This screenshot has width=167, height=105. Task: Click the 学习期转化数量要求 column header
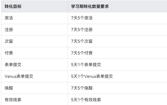coord(90,6)
